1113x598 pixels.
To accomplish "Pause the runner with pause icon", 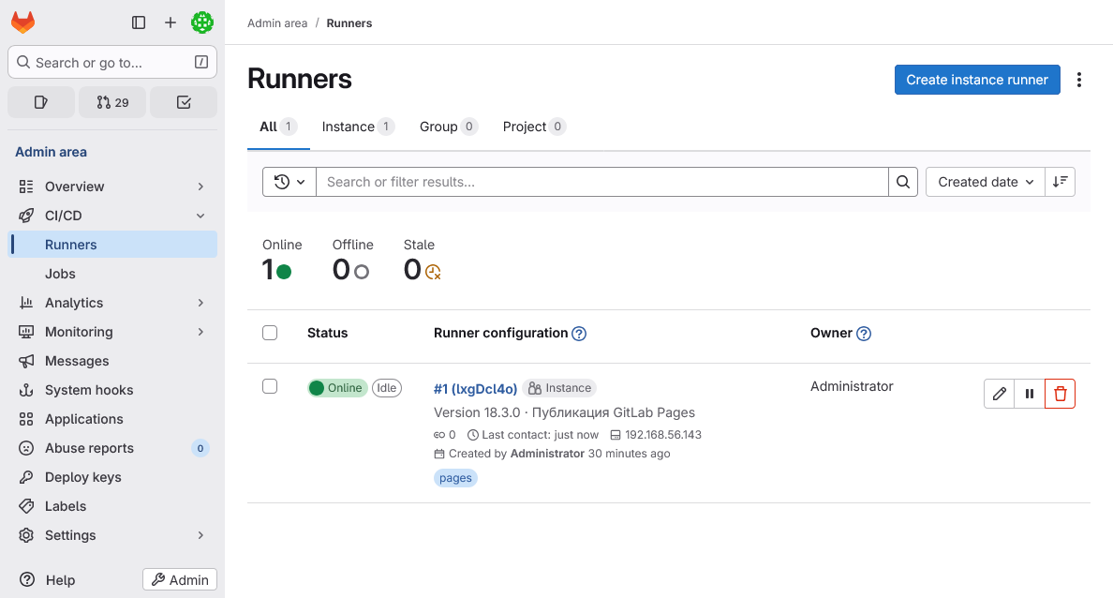I will [x=1030, y=394].
